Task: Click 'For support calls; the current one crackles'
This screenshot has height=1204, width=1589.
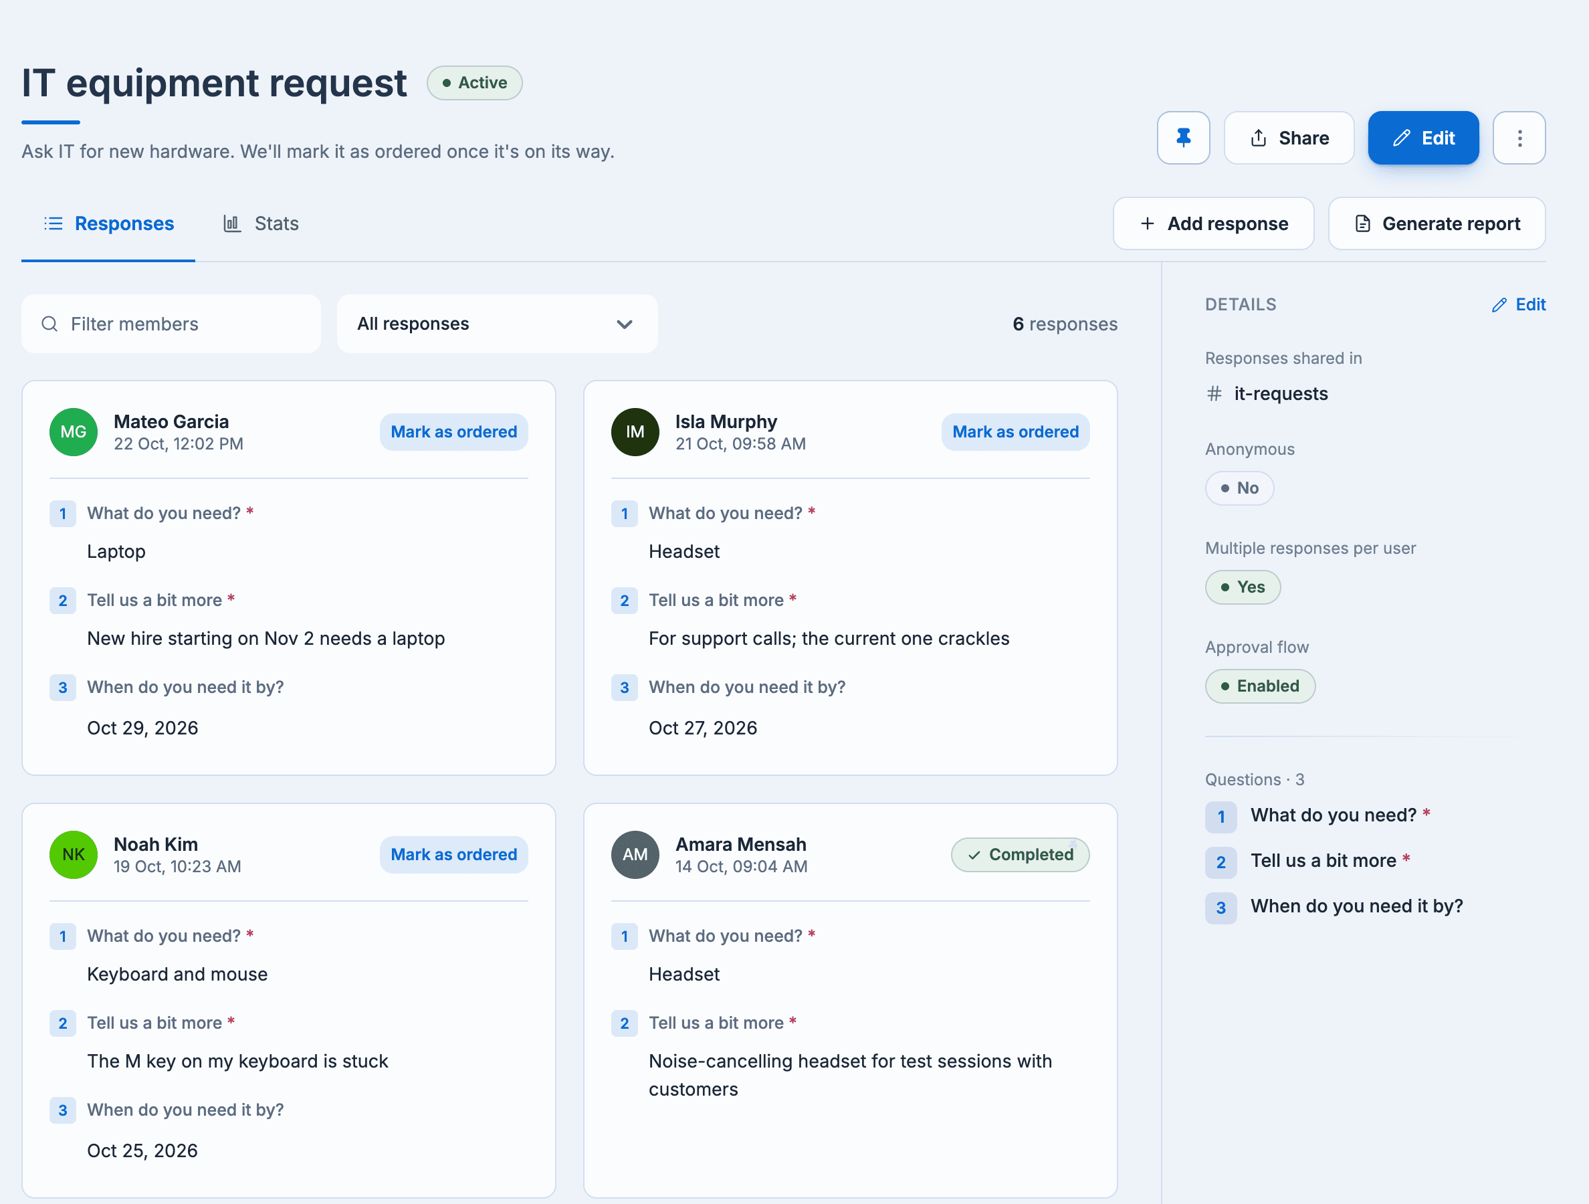Action: click(829, 639)
